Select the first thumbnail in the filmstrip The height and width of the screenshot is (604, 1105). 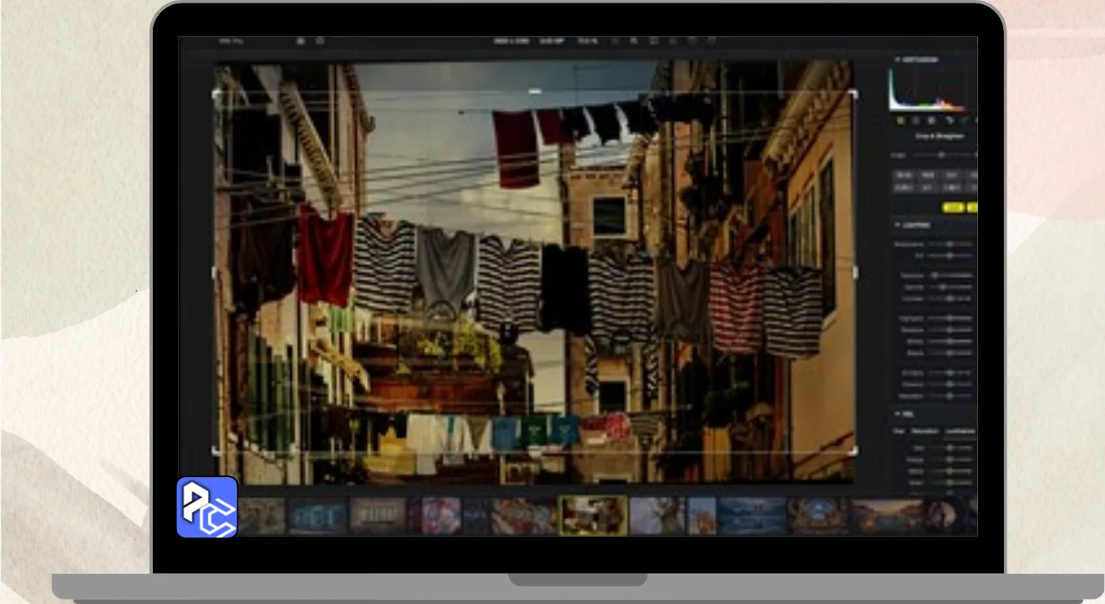(262, 515)
